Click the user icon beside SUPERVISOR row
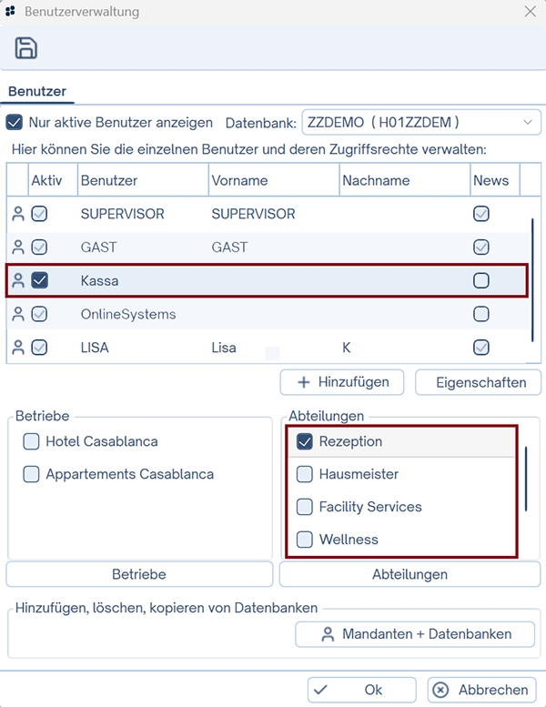Screen dimensions: 546x707 pos(17,215)
